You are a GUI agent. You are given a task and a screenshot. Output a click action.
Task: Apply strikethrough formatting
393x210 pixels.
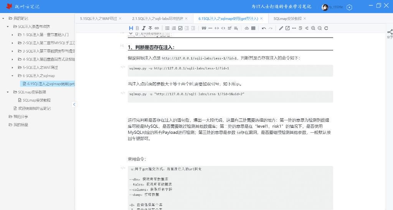click(150, 28)
